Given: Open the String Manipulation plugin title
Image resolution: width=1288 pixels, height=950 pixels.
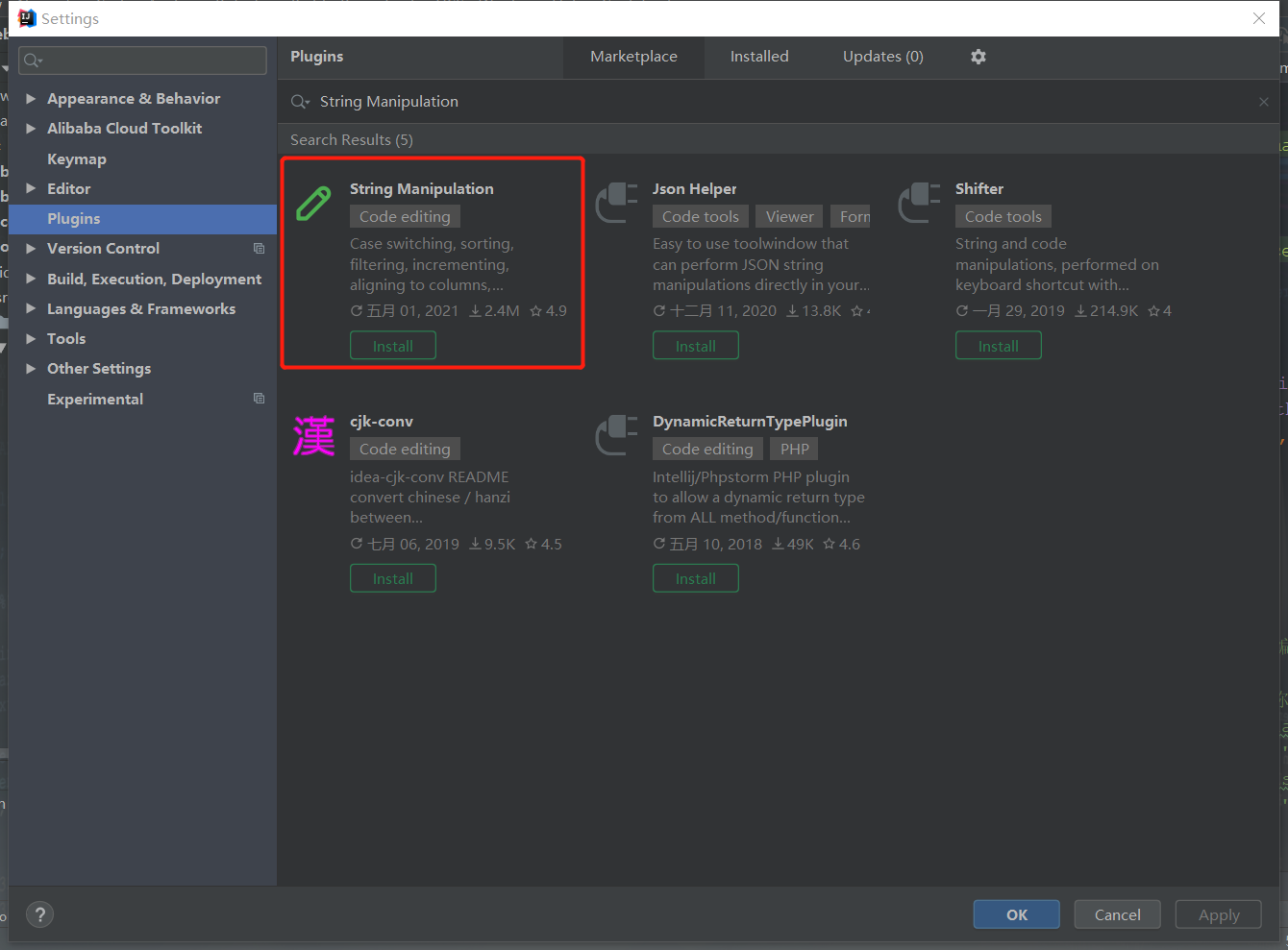Looking at the screenshot, I should point(422,188).
